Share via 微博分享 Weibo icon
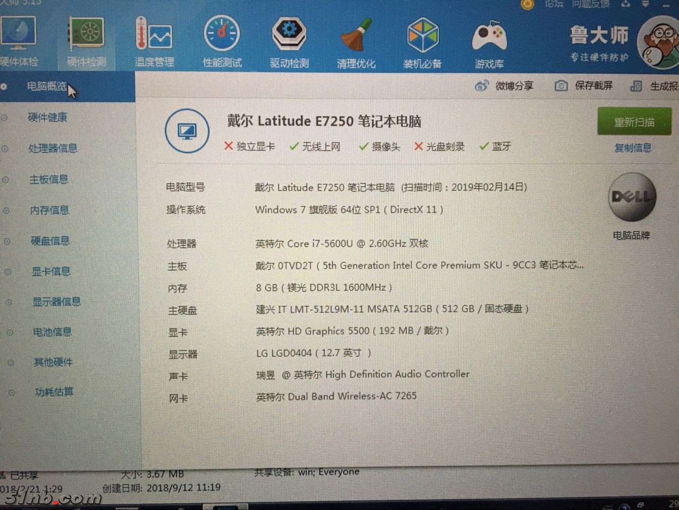Screen dimensions: 679x510 tap(481, 86)
